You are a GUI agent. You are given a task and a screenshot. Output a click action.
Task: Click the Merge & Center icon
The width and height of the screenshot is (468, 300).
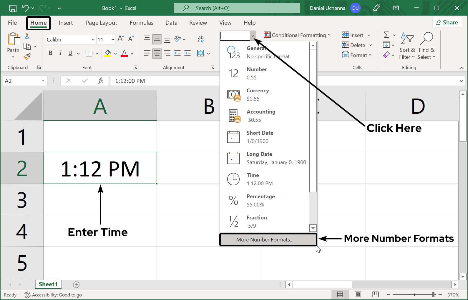click(201, 53)
